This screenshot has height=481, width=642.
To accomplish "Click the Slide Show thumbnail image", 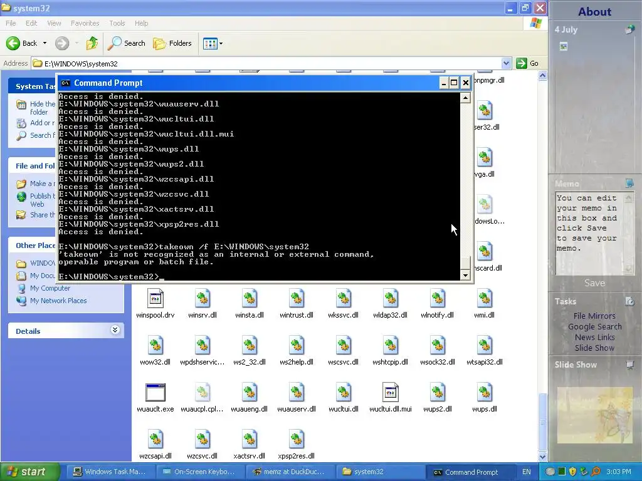I will pyautogui.click(x=594, y=415).
